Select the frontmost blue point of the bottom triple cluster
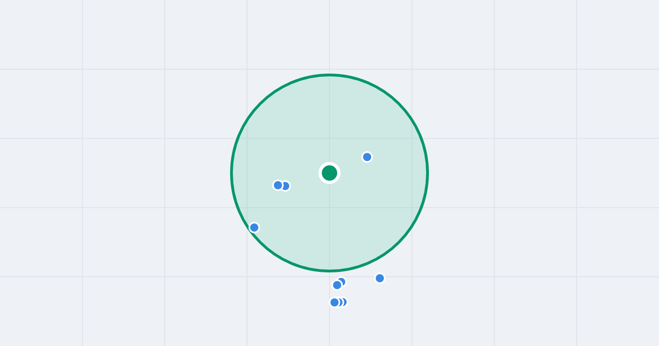The height and width of the screenshot is (346, 659). (334, 302)
